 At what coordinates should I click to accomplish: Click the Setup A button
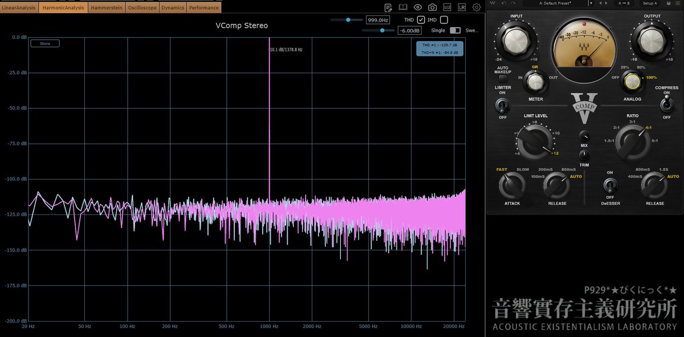(x=650, y=3)
